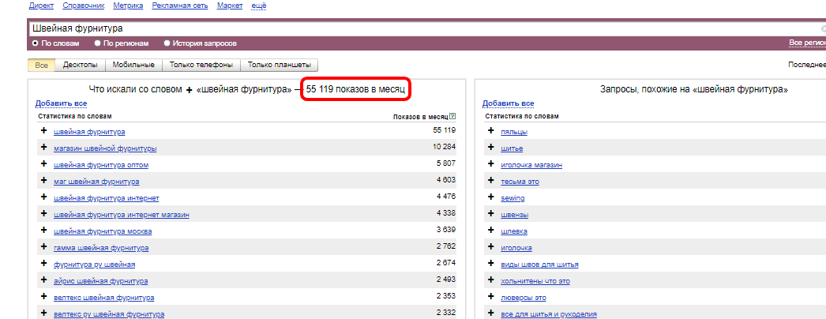Screen dimensions: 826x319
Task: Click plus icon next to 'люверсы это'
Action: [x=490, y=297]
